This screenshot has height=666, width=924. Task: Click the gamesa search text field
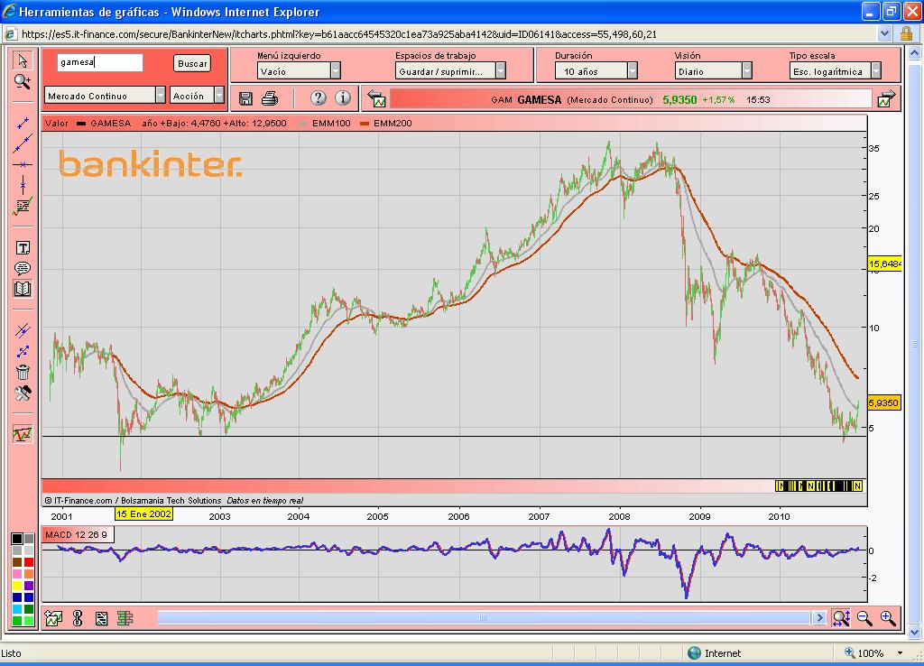pyautogui.click(x=99, y=63)
